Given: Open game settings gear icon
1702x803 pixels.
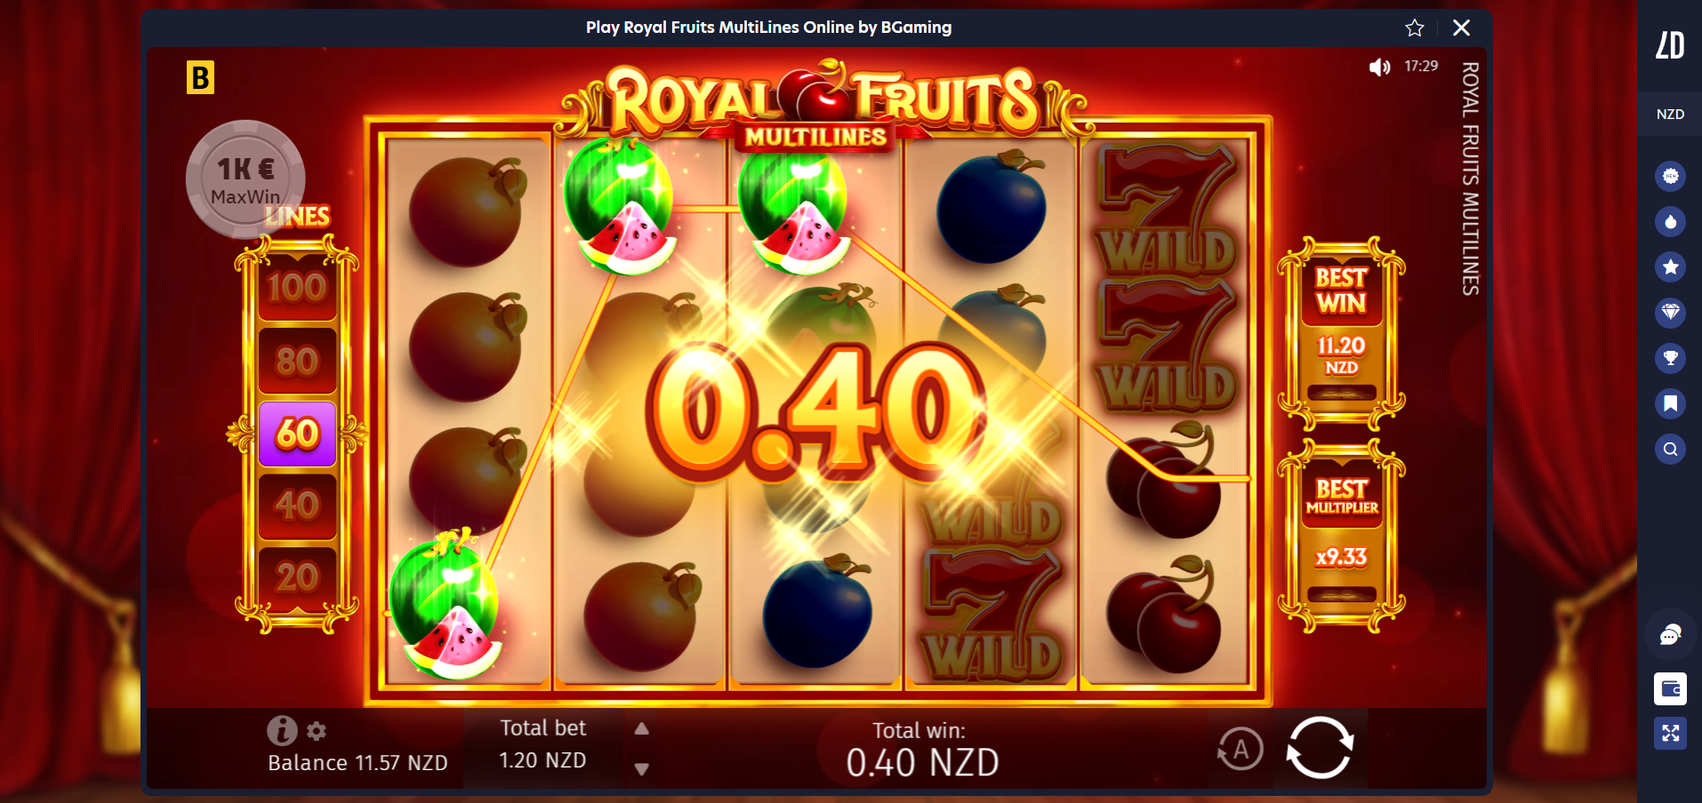Looking at the screenshot, I should [x=317, y=731].
